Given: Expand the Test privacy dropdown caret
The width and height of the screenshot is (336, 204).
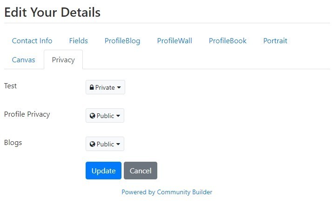Looking at the screenshot, I should (119, 87).
